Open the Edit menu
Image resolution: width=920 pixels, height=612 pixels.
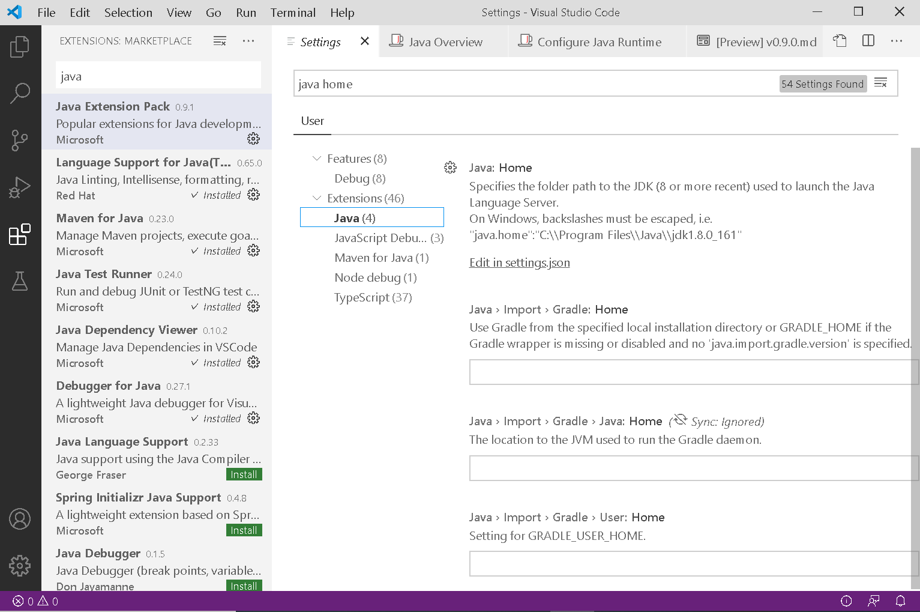click(80, 13)
